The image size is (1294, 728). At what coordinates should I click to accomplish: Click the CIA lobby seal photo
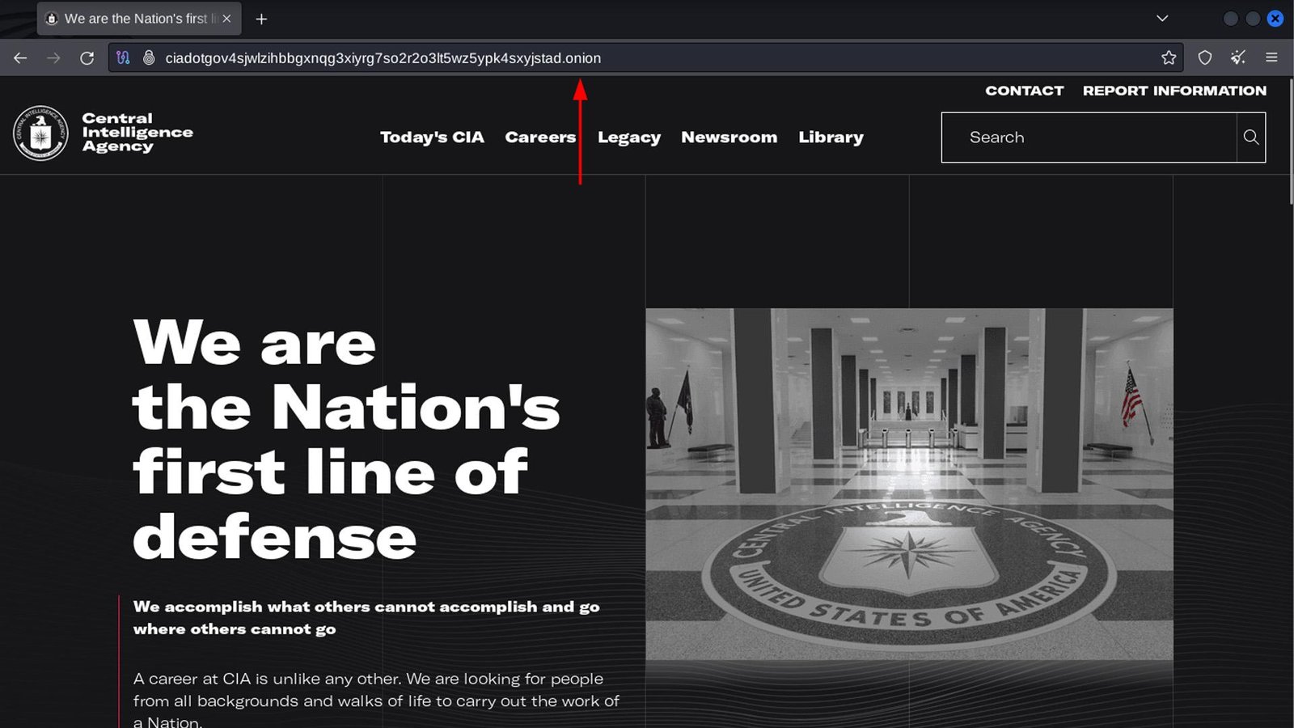coord(909,484)
